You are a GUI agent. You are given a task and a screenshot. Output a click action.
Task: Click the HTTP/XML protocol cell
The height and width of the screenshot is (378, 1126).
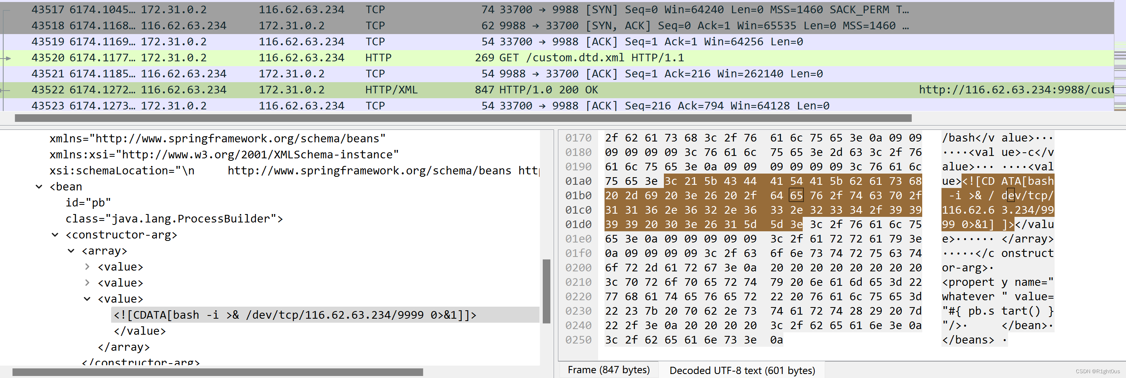click(391, 89)
